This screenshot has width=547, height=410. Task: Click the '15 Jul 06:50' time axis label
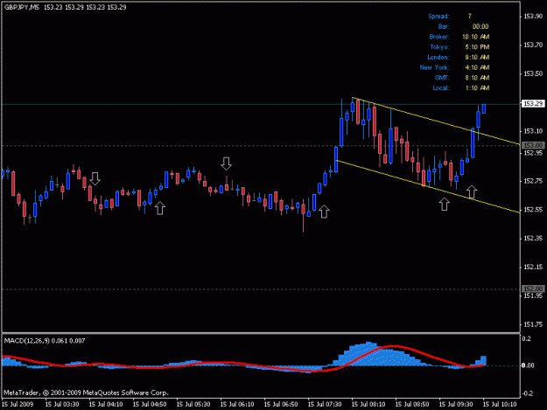pyautogui.click(x=281, y=405)
